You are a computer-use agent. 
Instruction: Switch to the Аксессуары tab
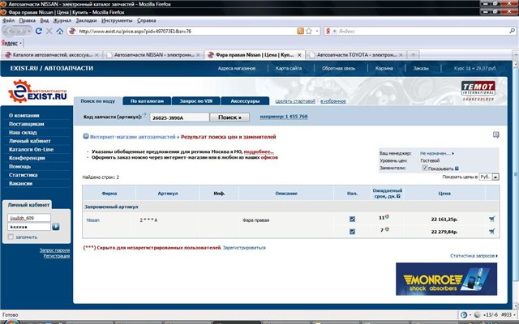click(x=245, y=101)
